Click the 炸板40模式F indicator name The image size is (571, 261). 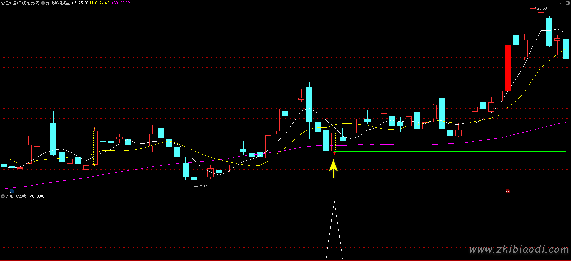coord(17,196)
